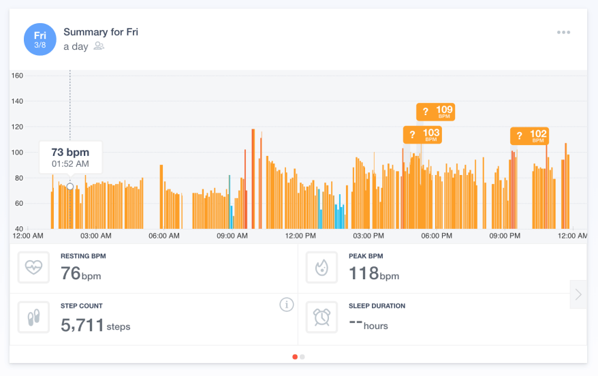Click the 118 bpm peak value

[373, 274]
